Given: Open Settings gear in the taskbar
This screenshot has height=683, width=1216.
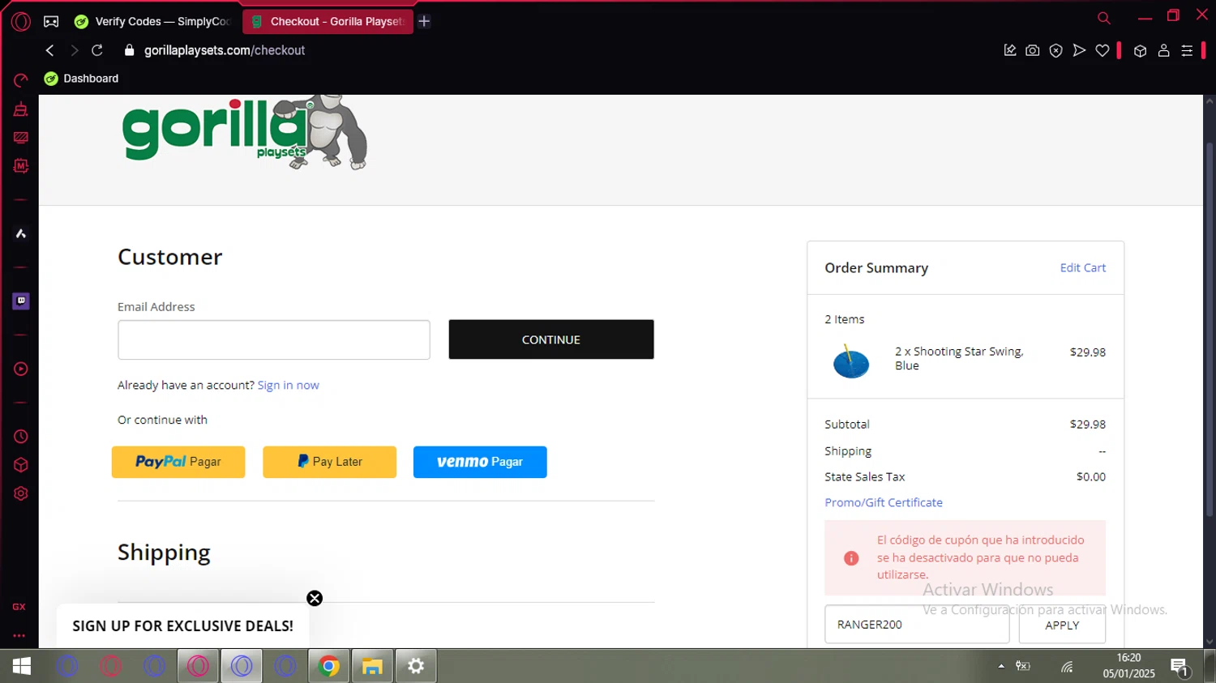Looking at the screenshot, I should 416,666.
